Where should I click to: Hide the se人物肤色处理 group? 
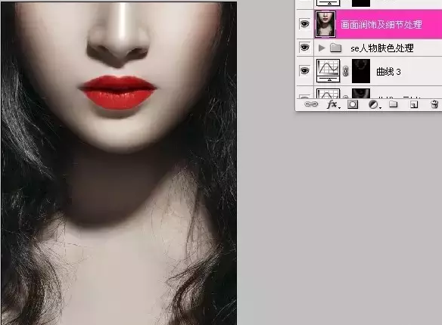304,48
